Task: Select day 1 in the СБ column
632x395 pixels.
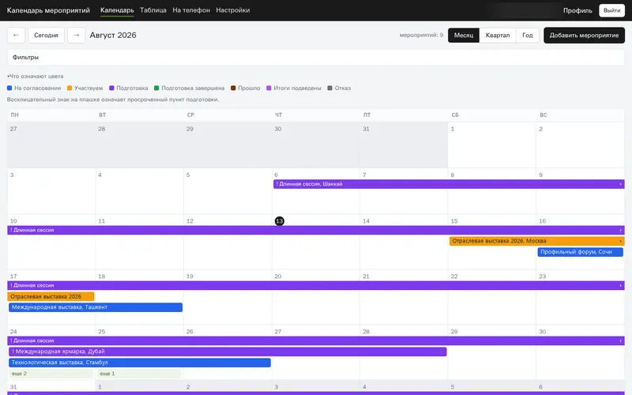Action: pos(491,145)
